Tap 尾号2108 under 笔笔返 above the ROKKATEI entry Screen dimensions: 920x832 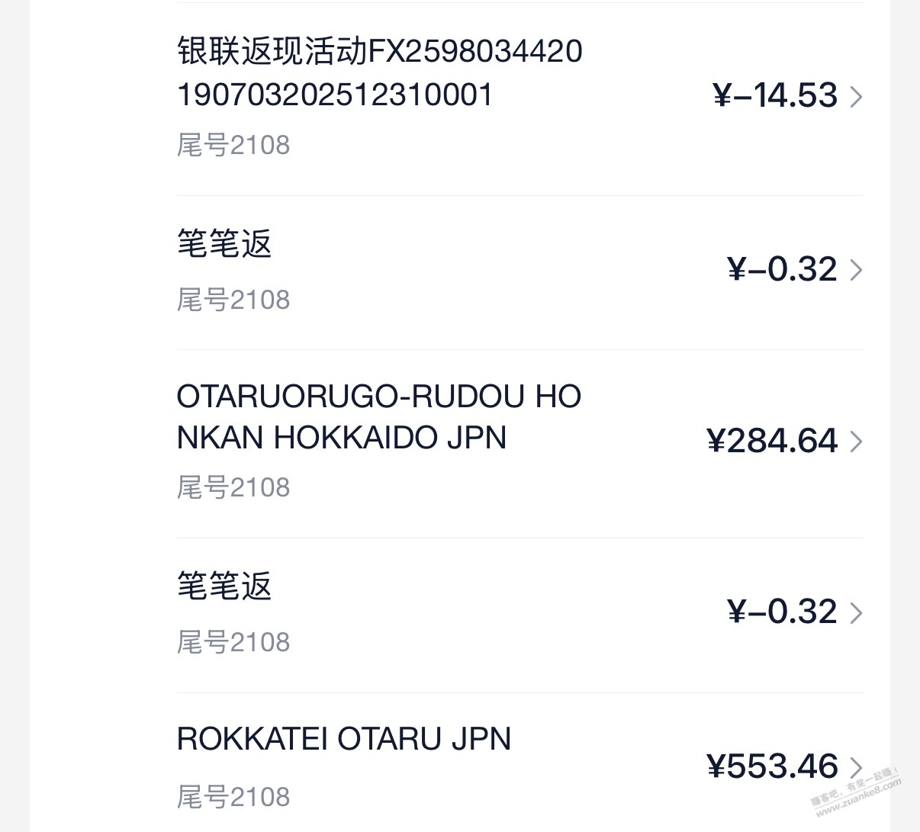[x=233, y=642]
